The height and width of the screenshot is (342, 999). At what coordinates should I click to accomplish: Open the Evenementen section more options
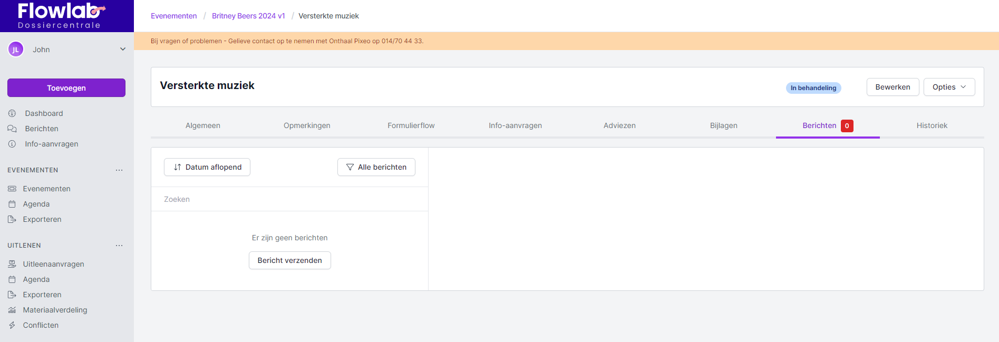(119, 170)
